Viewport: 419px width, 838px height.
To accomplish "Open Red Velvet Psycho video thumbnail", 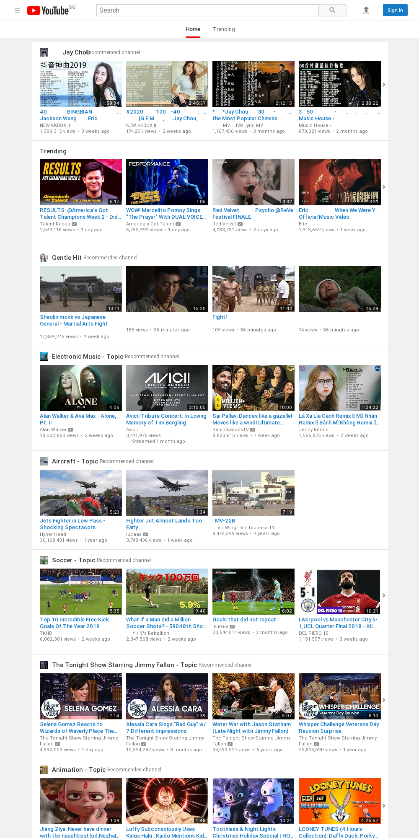I will point(253,182).
